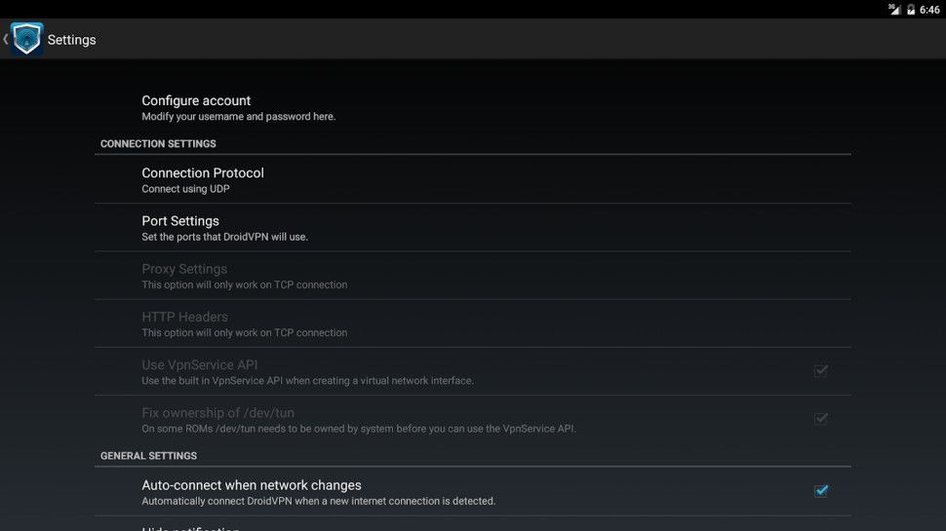Click Auto-connect when network changes label
Image resolution: width=946 pixels, height=531 pixels.
[x=252, y=485]
